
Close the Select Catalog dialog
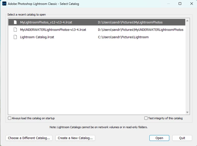(192, 4)
